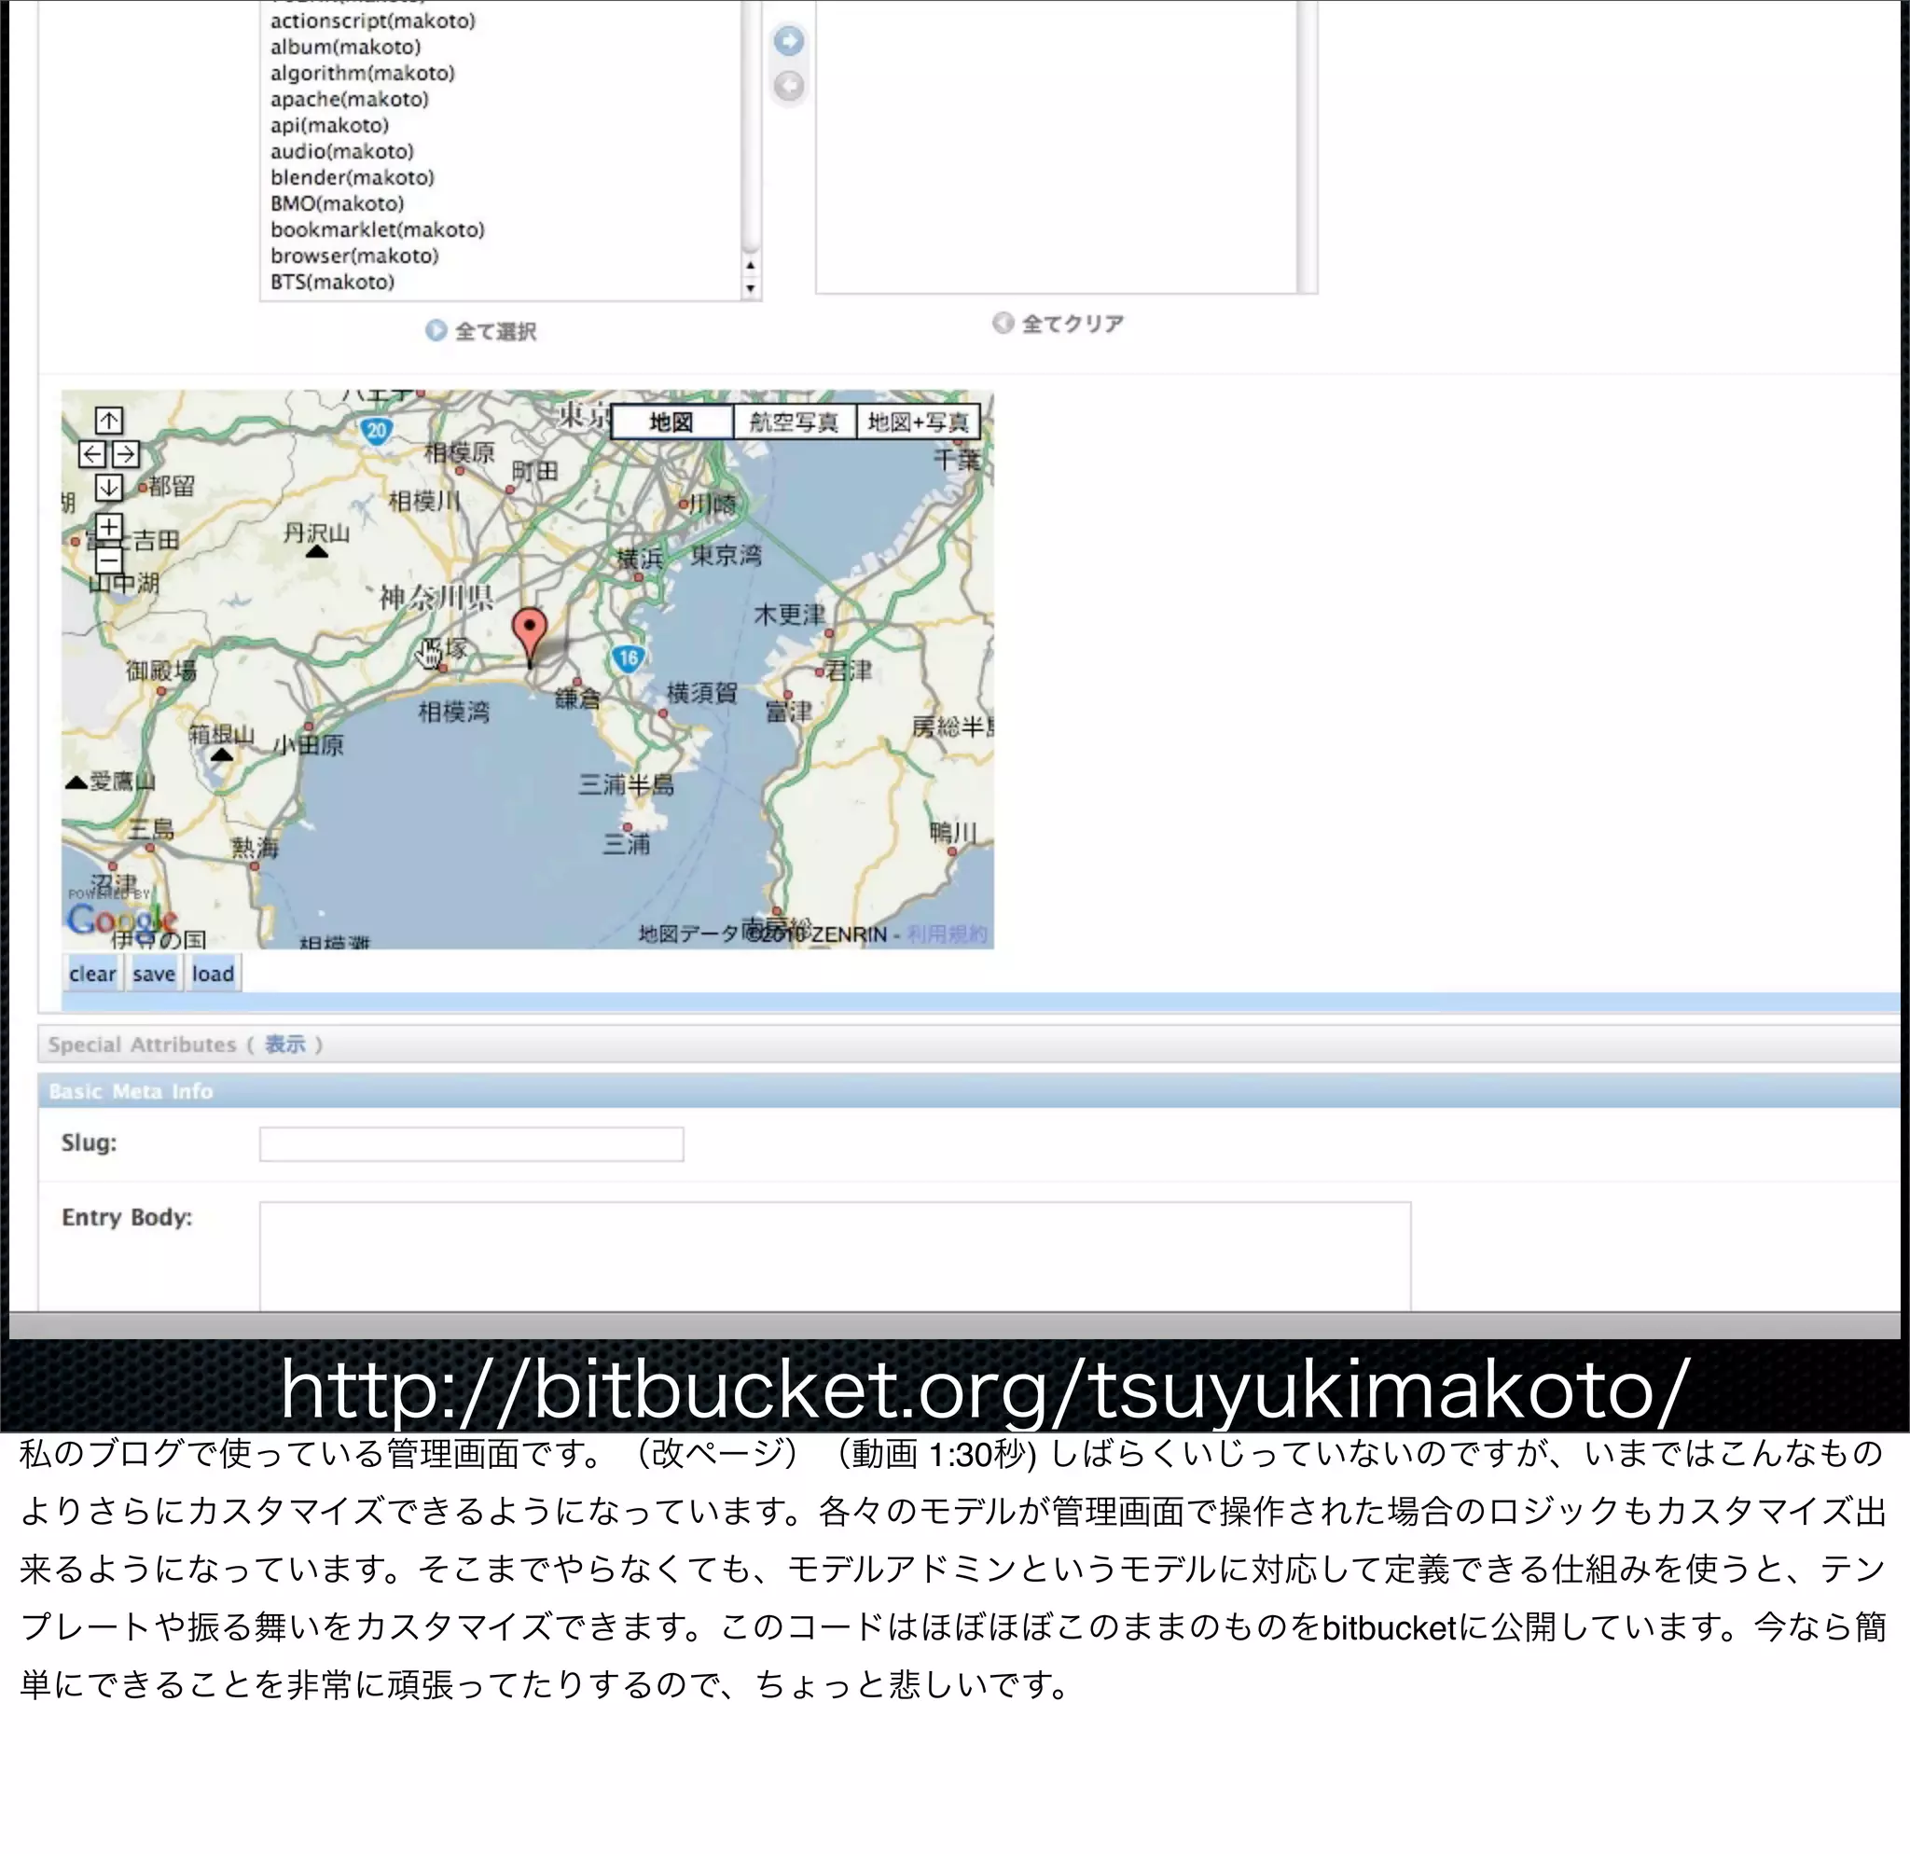Click the map save button
The height and width of the screenshot is (1854, 1910).
tap(154, 974)
